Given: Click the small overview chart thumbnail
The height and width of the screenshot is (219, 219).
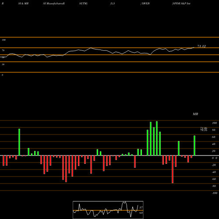Looking at the screenshot, I should [108, 210].
